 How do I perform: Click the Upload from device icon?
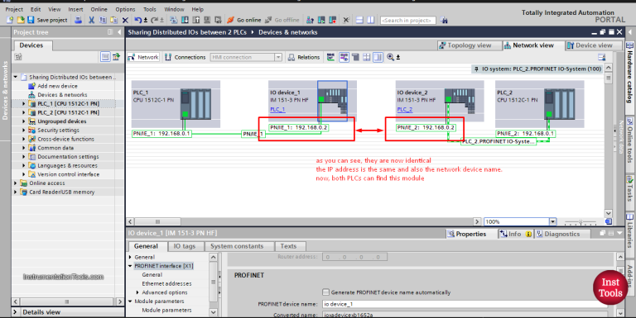tap(196, 20)
